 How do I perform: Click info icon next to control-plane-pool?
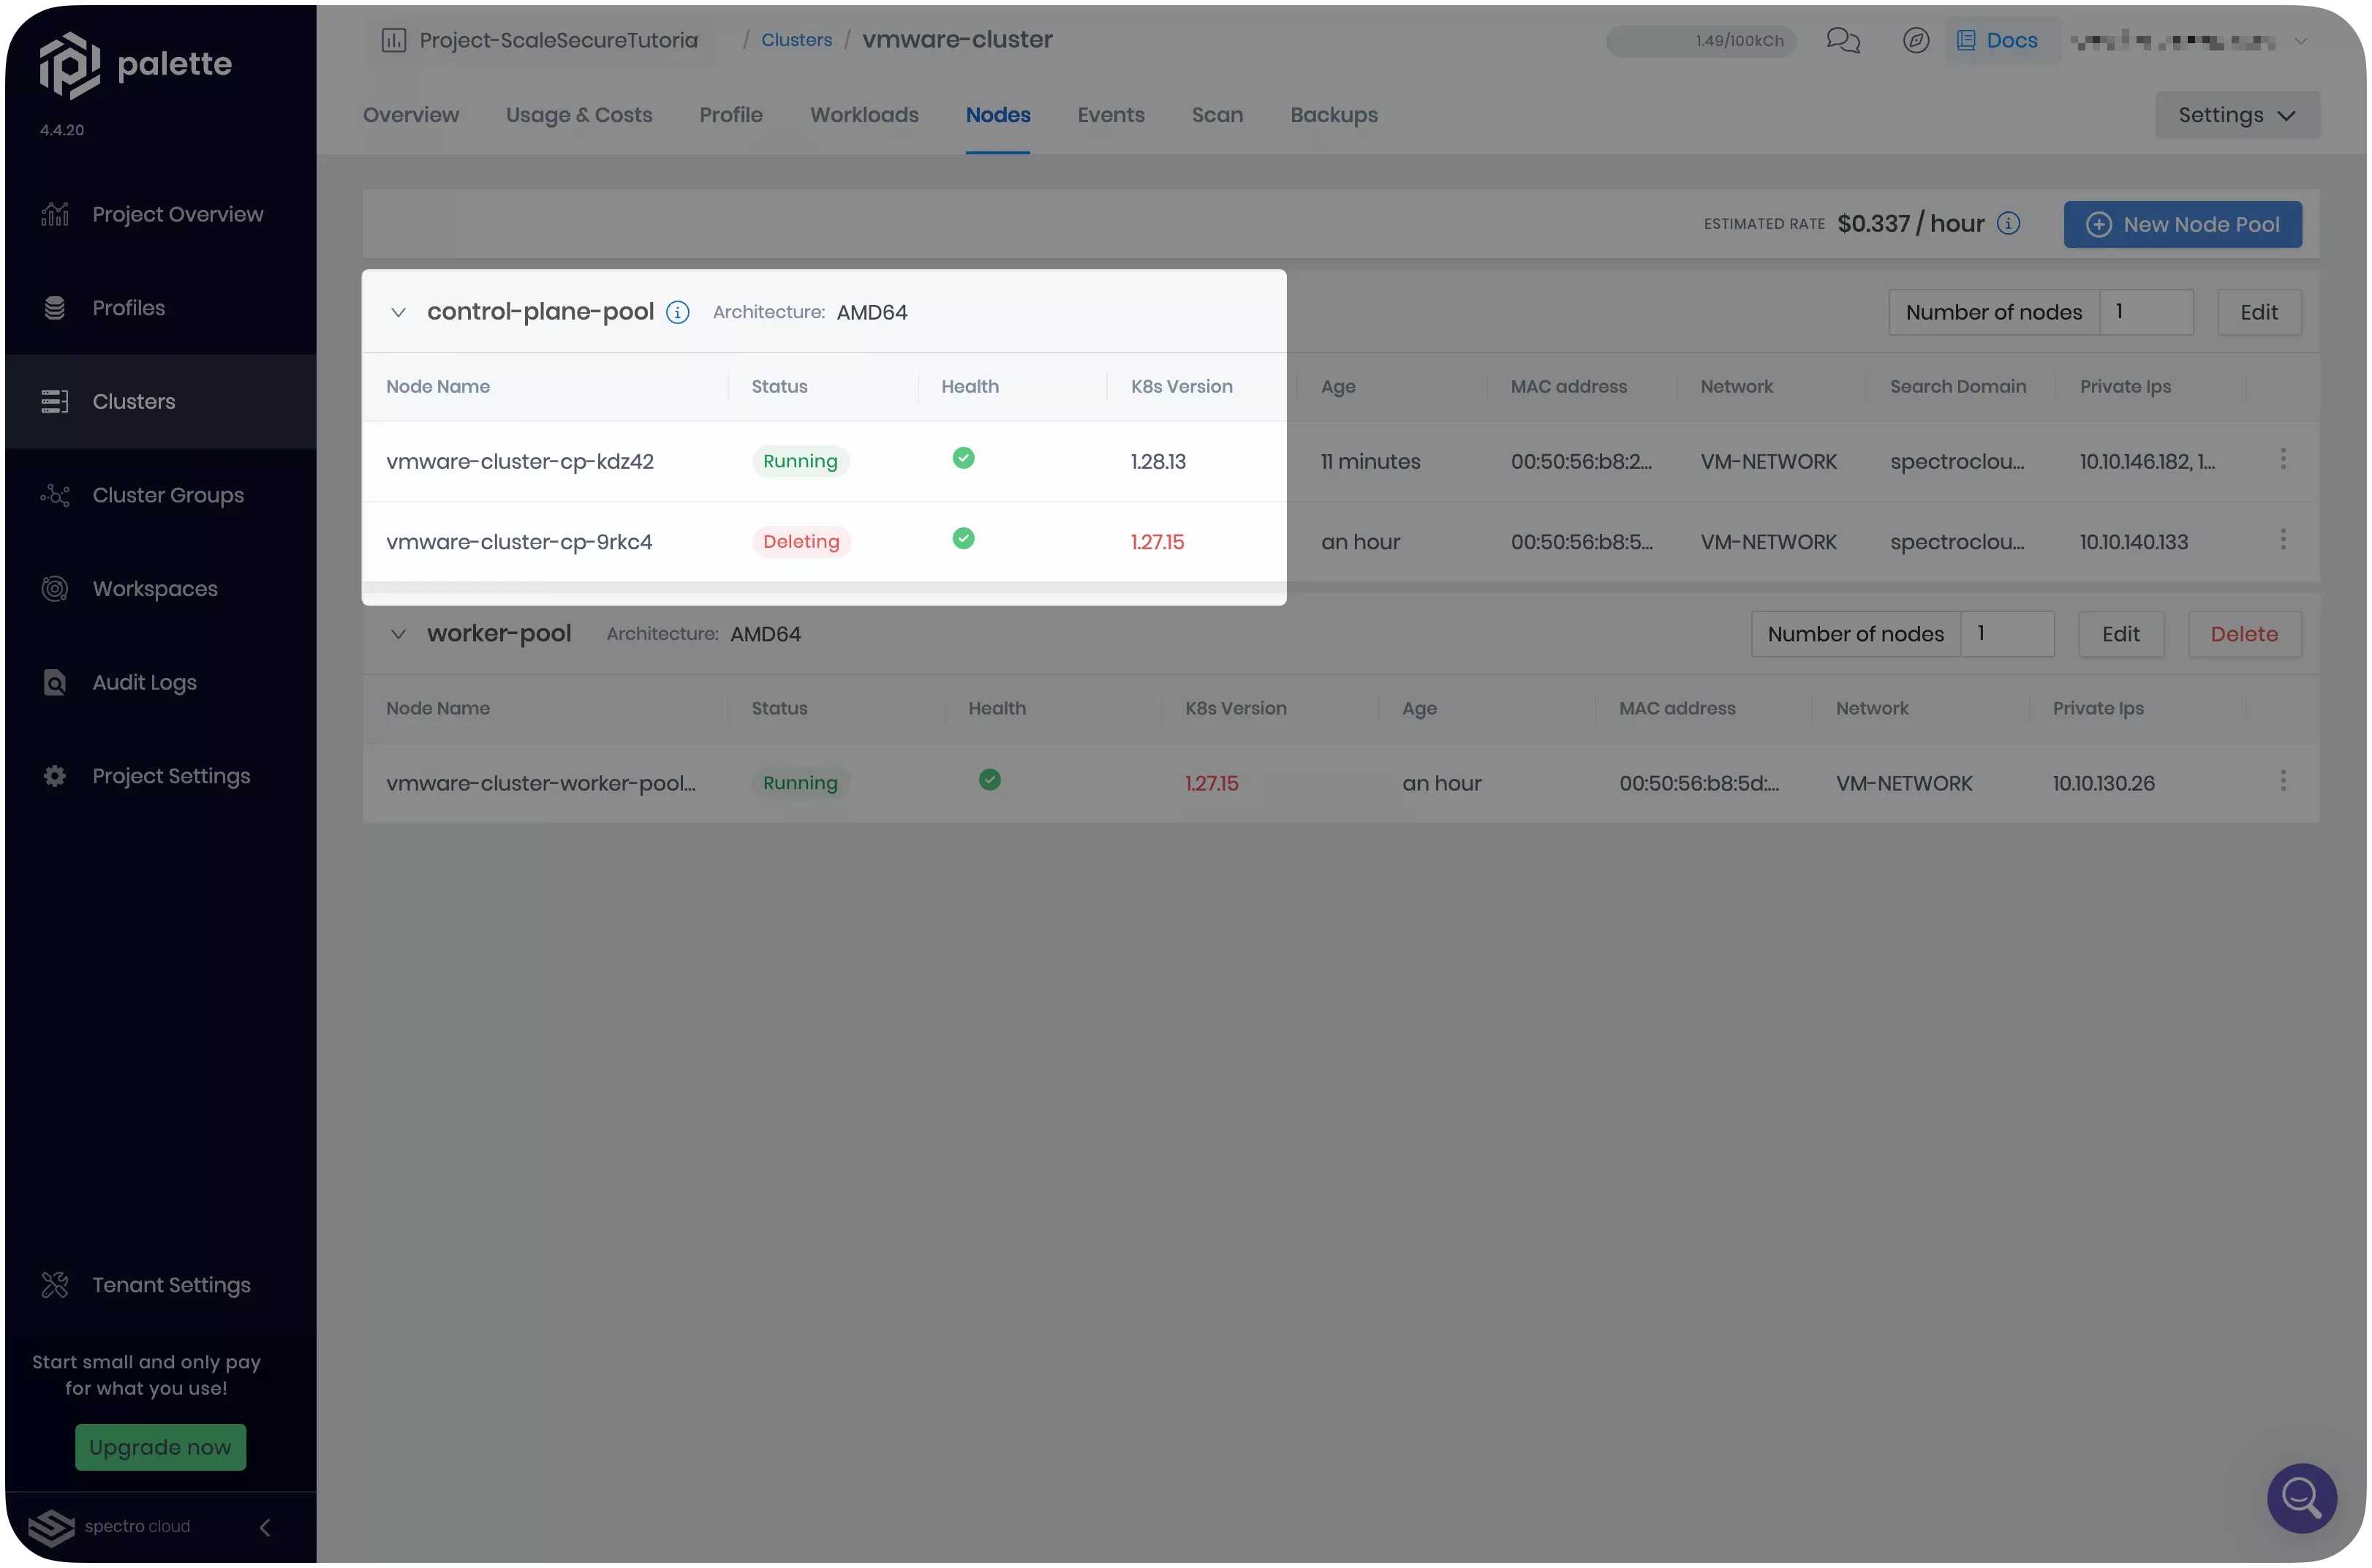(678, 312)
